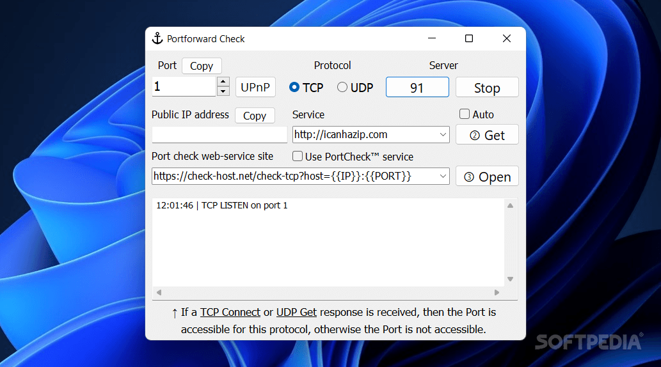
Task: Expand the check-host.net URL dropdown
Action: [x=443, y=176]
